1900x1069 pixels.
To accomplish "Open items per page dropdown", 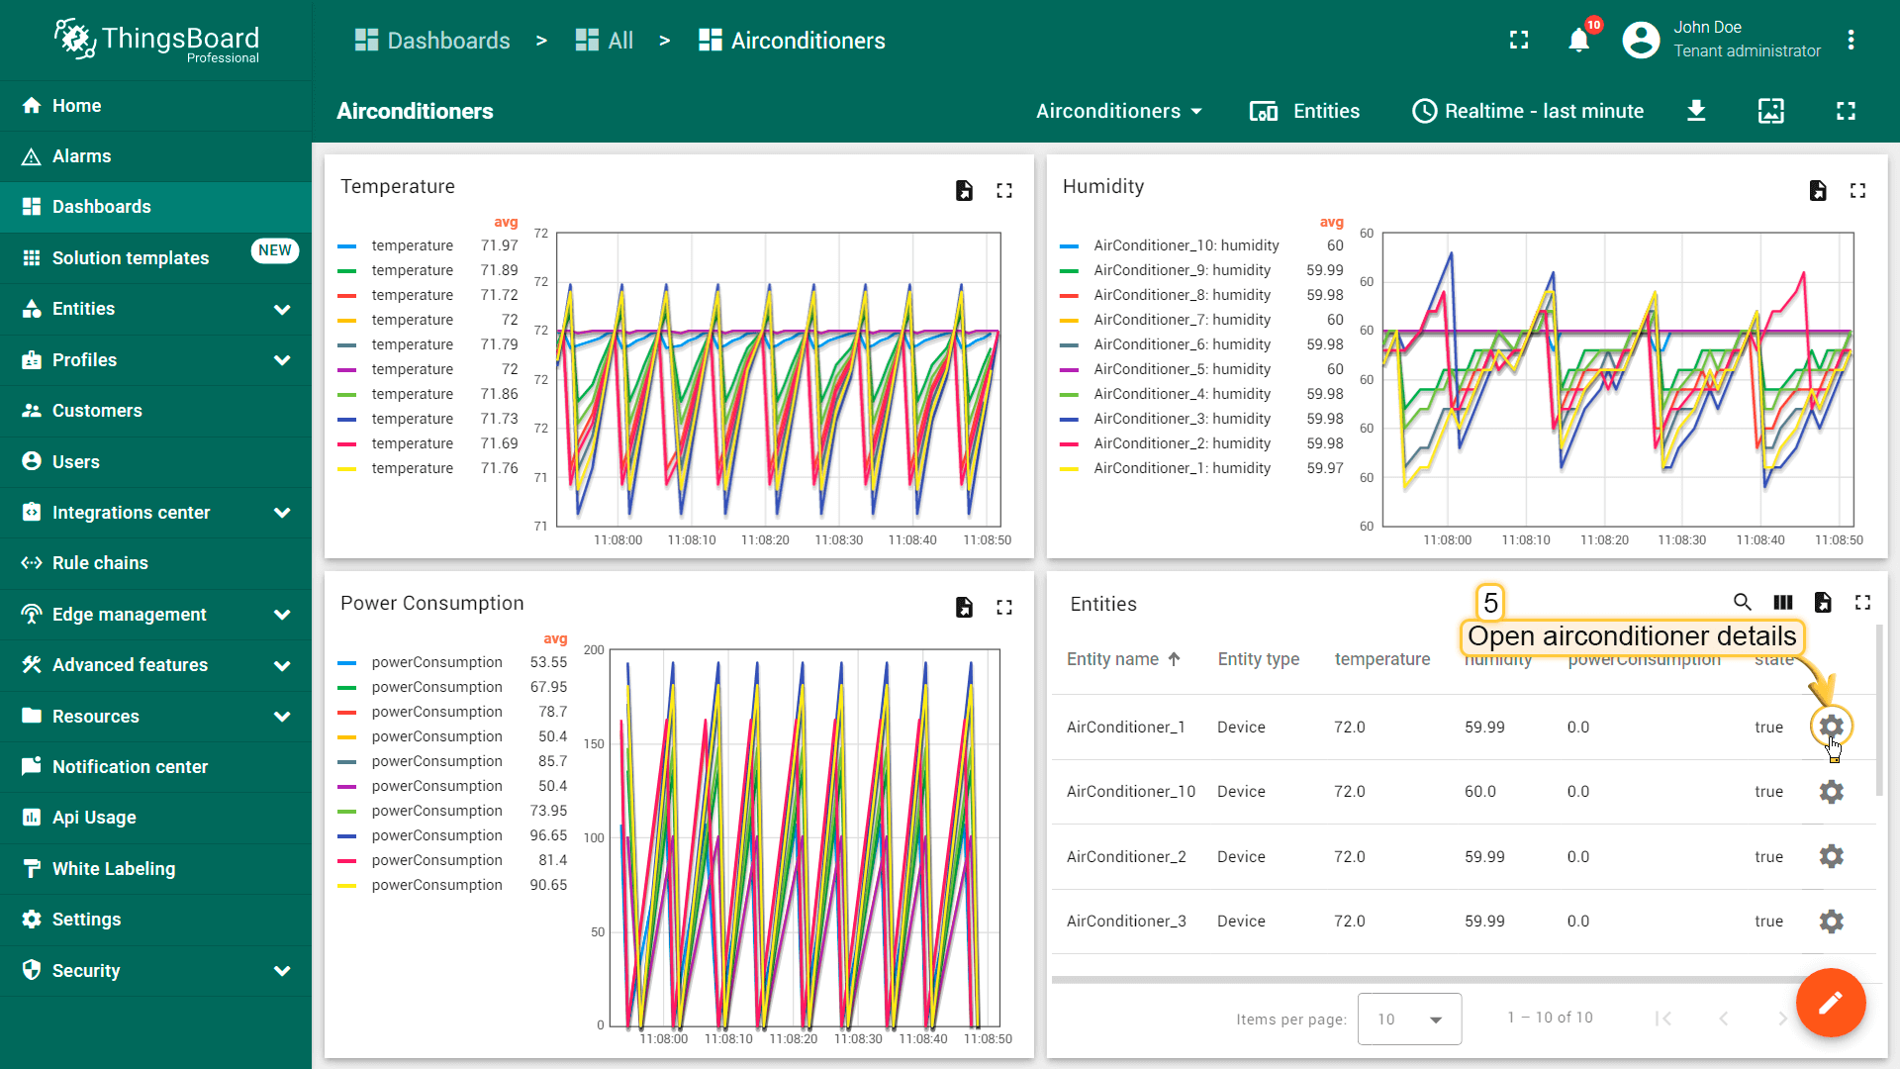I will pyautogui.click(x=1409, y=1019).
